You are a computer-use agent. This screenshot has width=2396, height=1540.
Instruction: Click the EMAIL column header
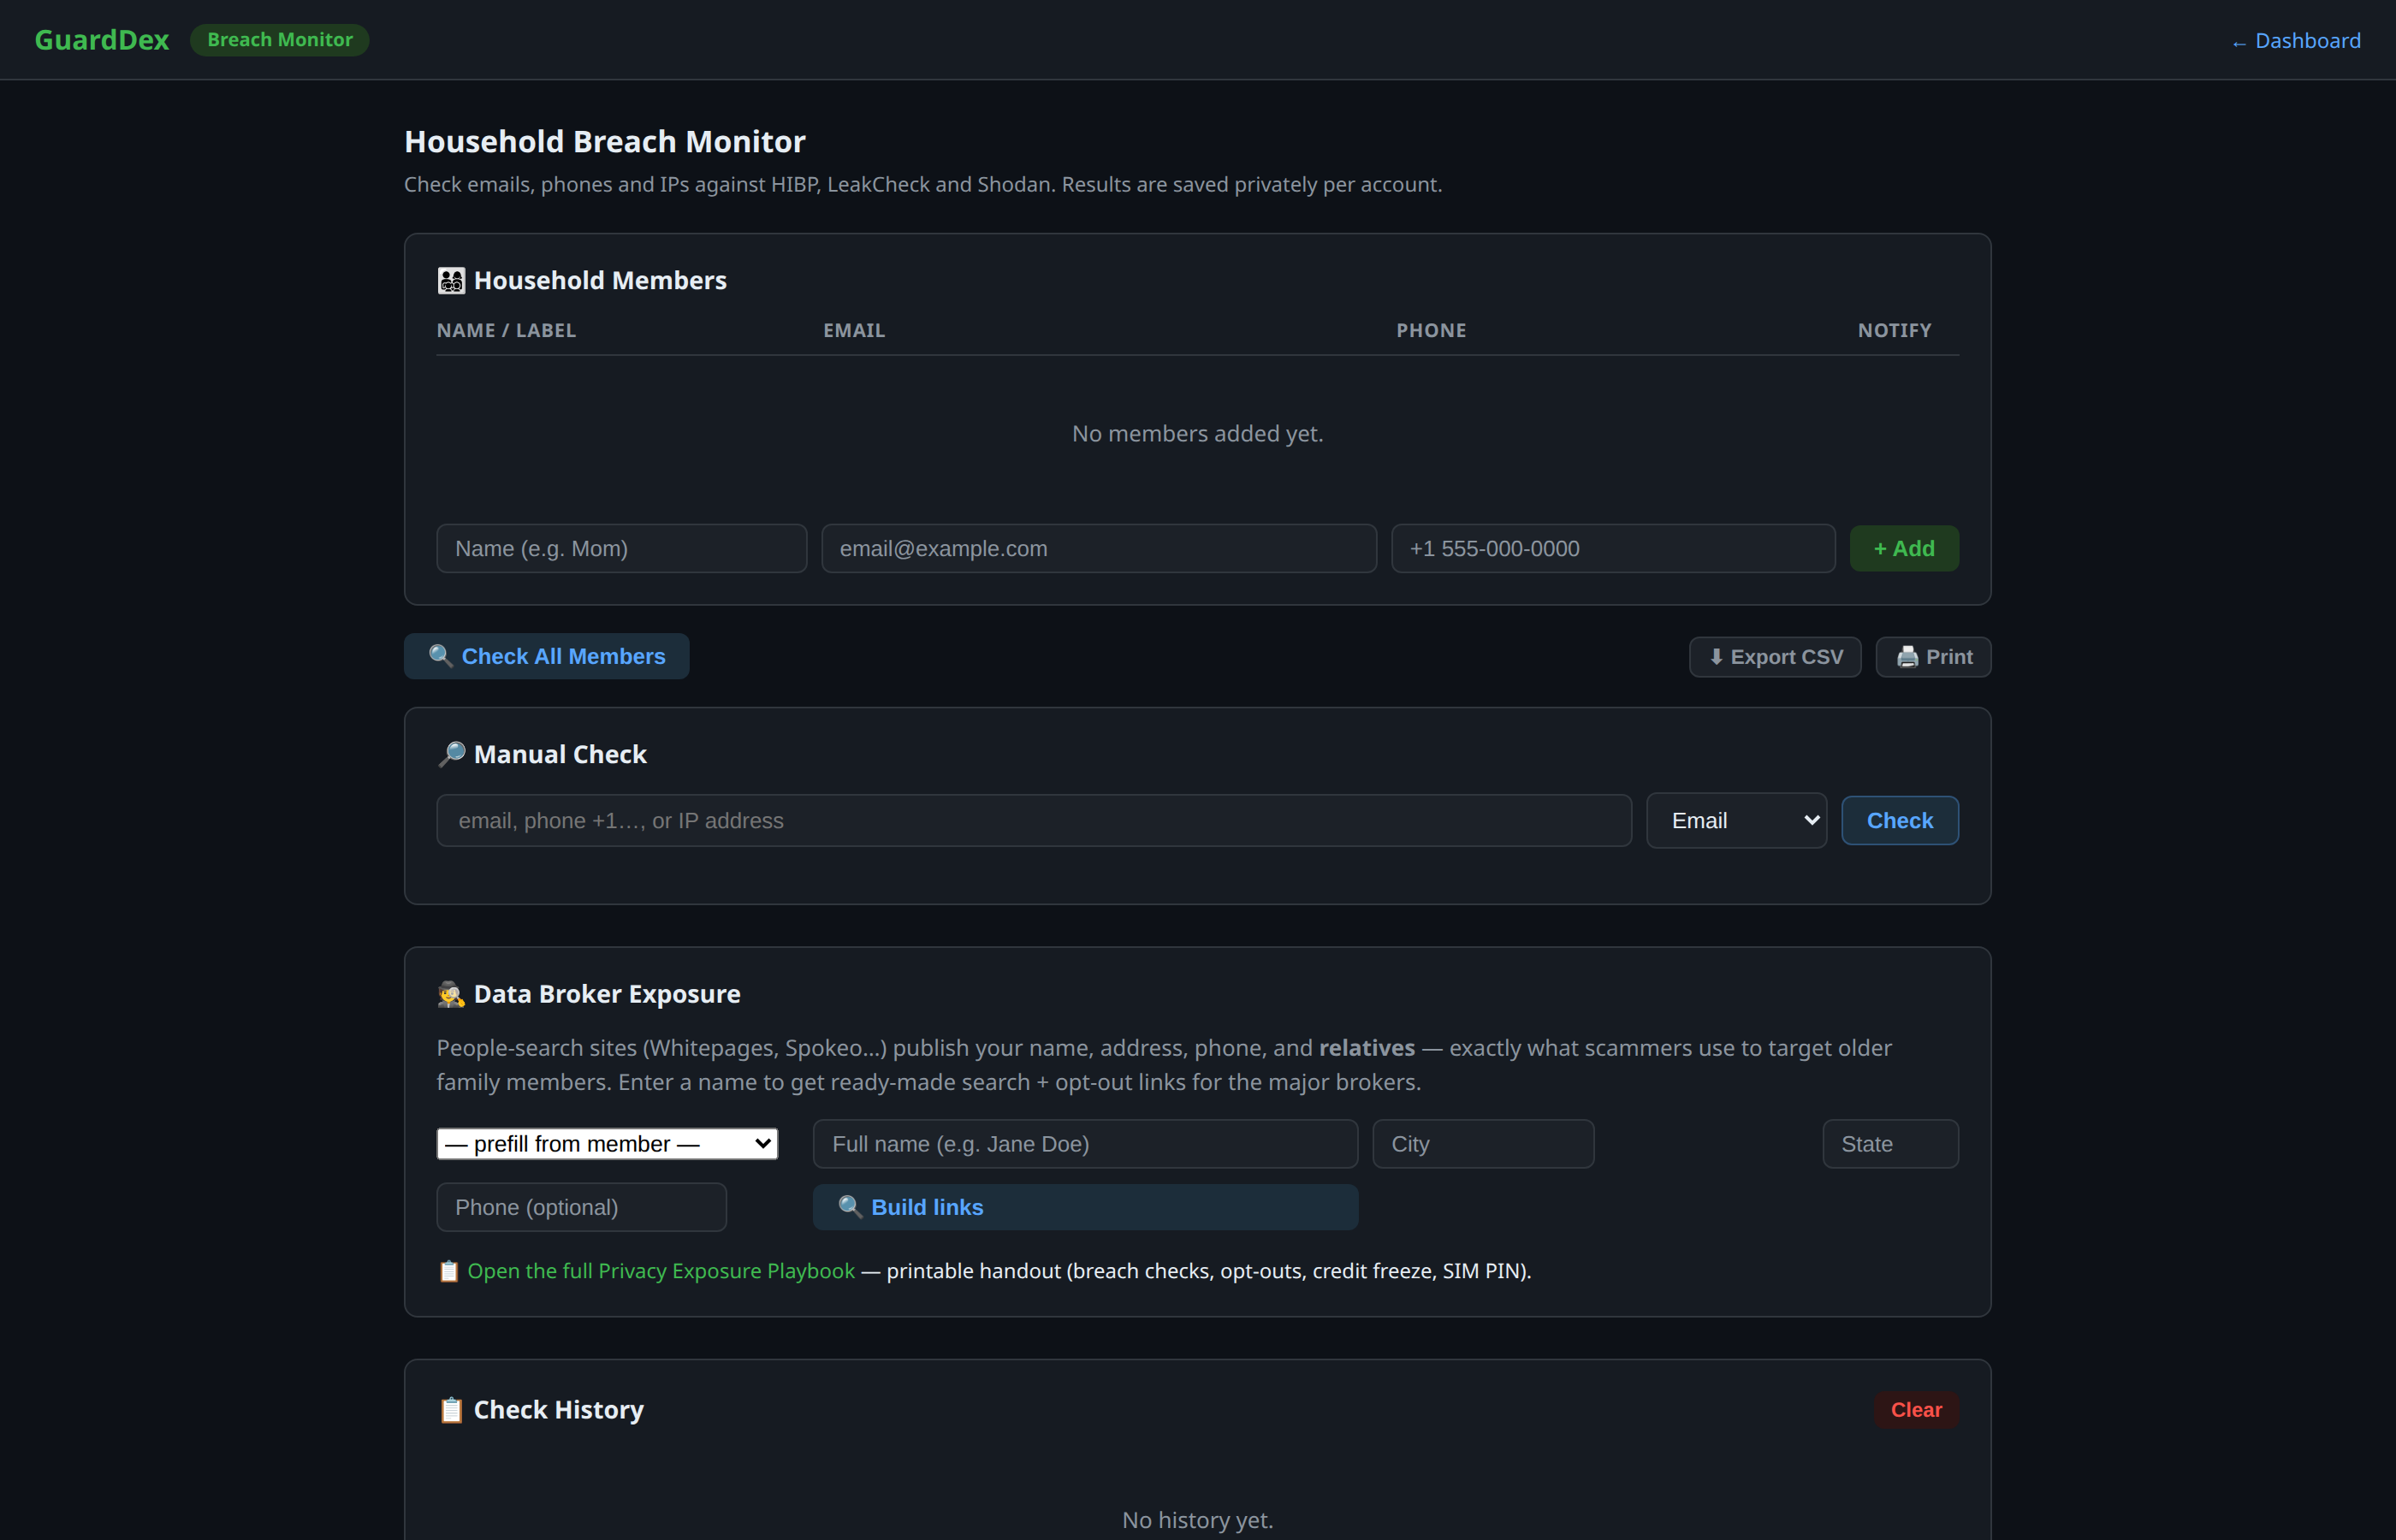point(854,330)
